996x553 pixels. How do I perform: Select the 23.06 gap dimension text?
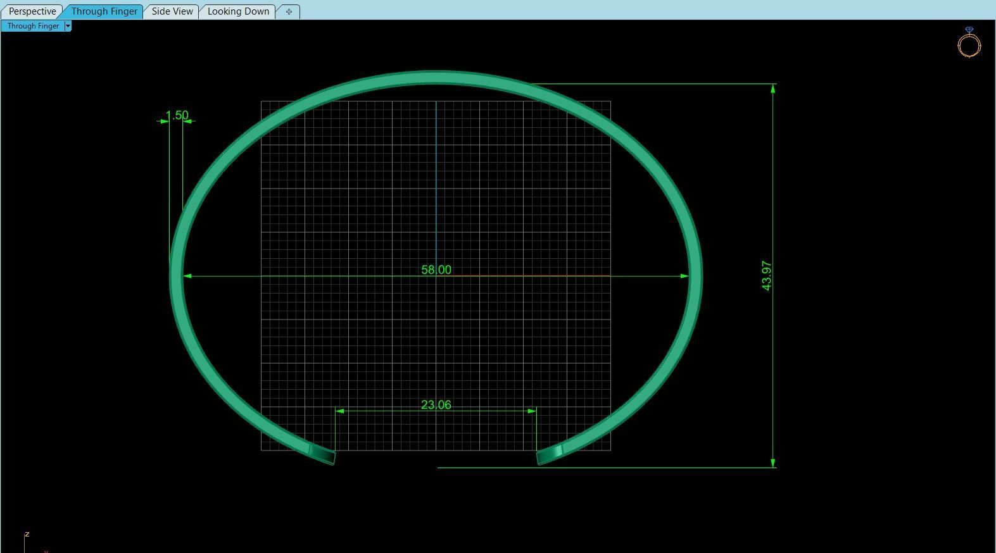(x=436, y=405)
